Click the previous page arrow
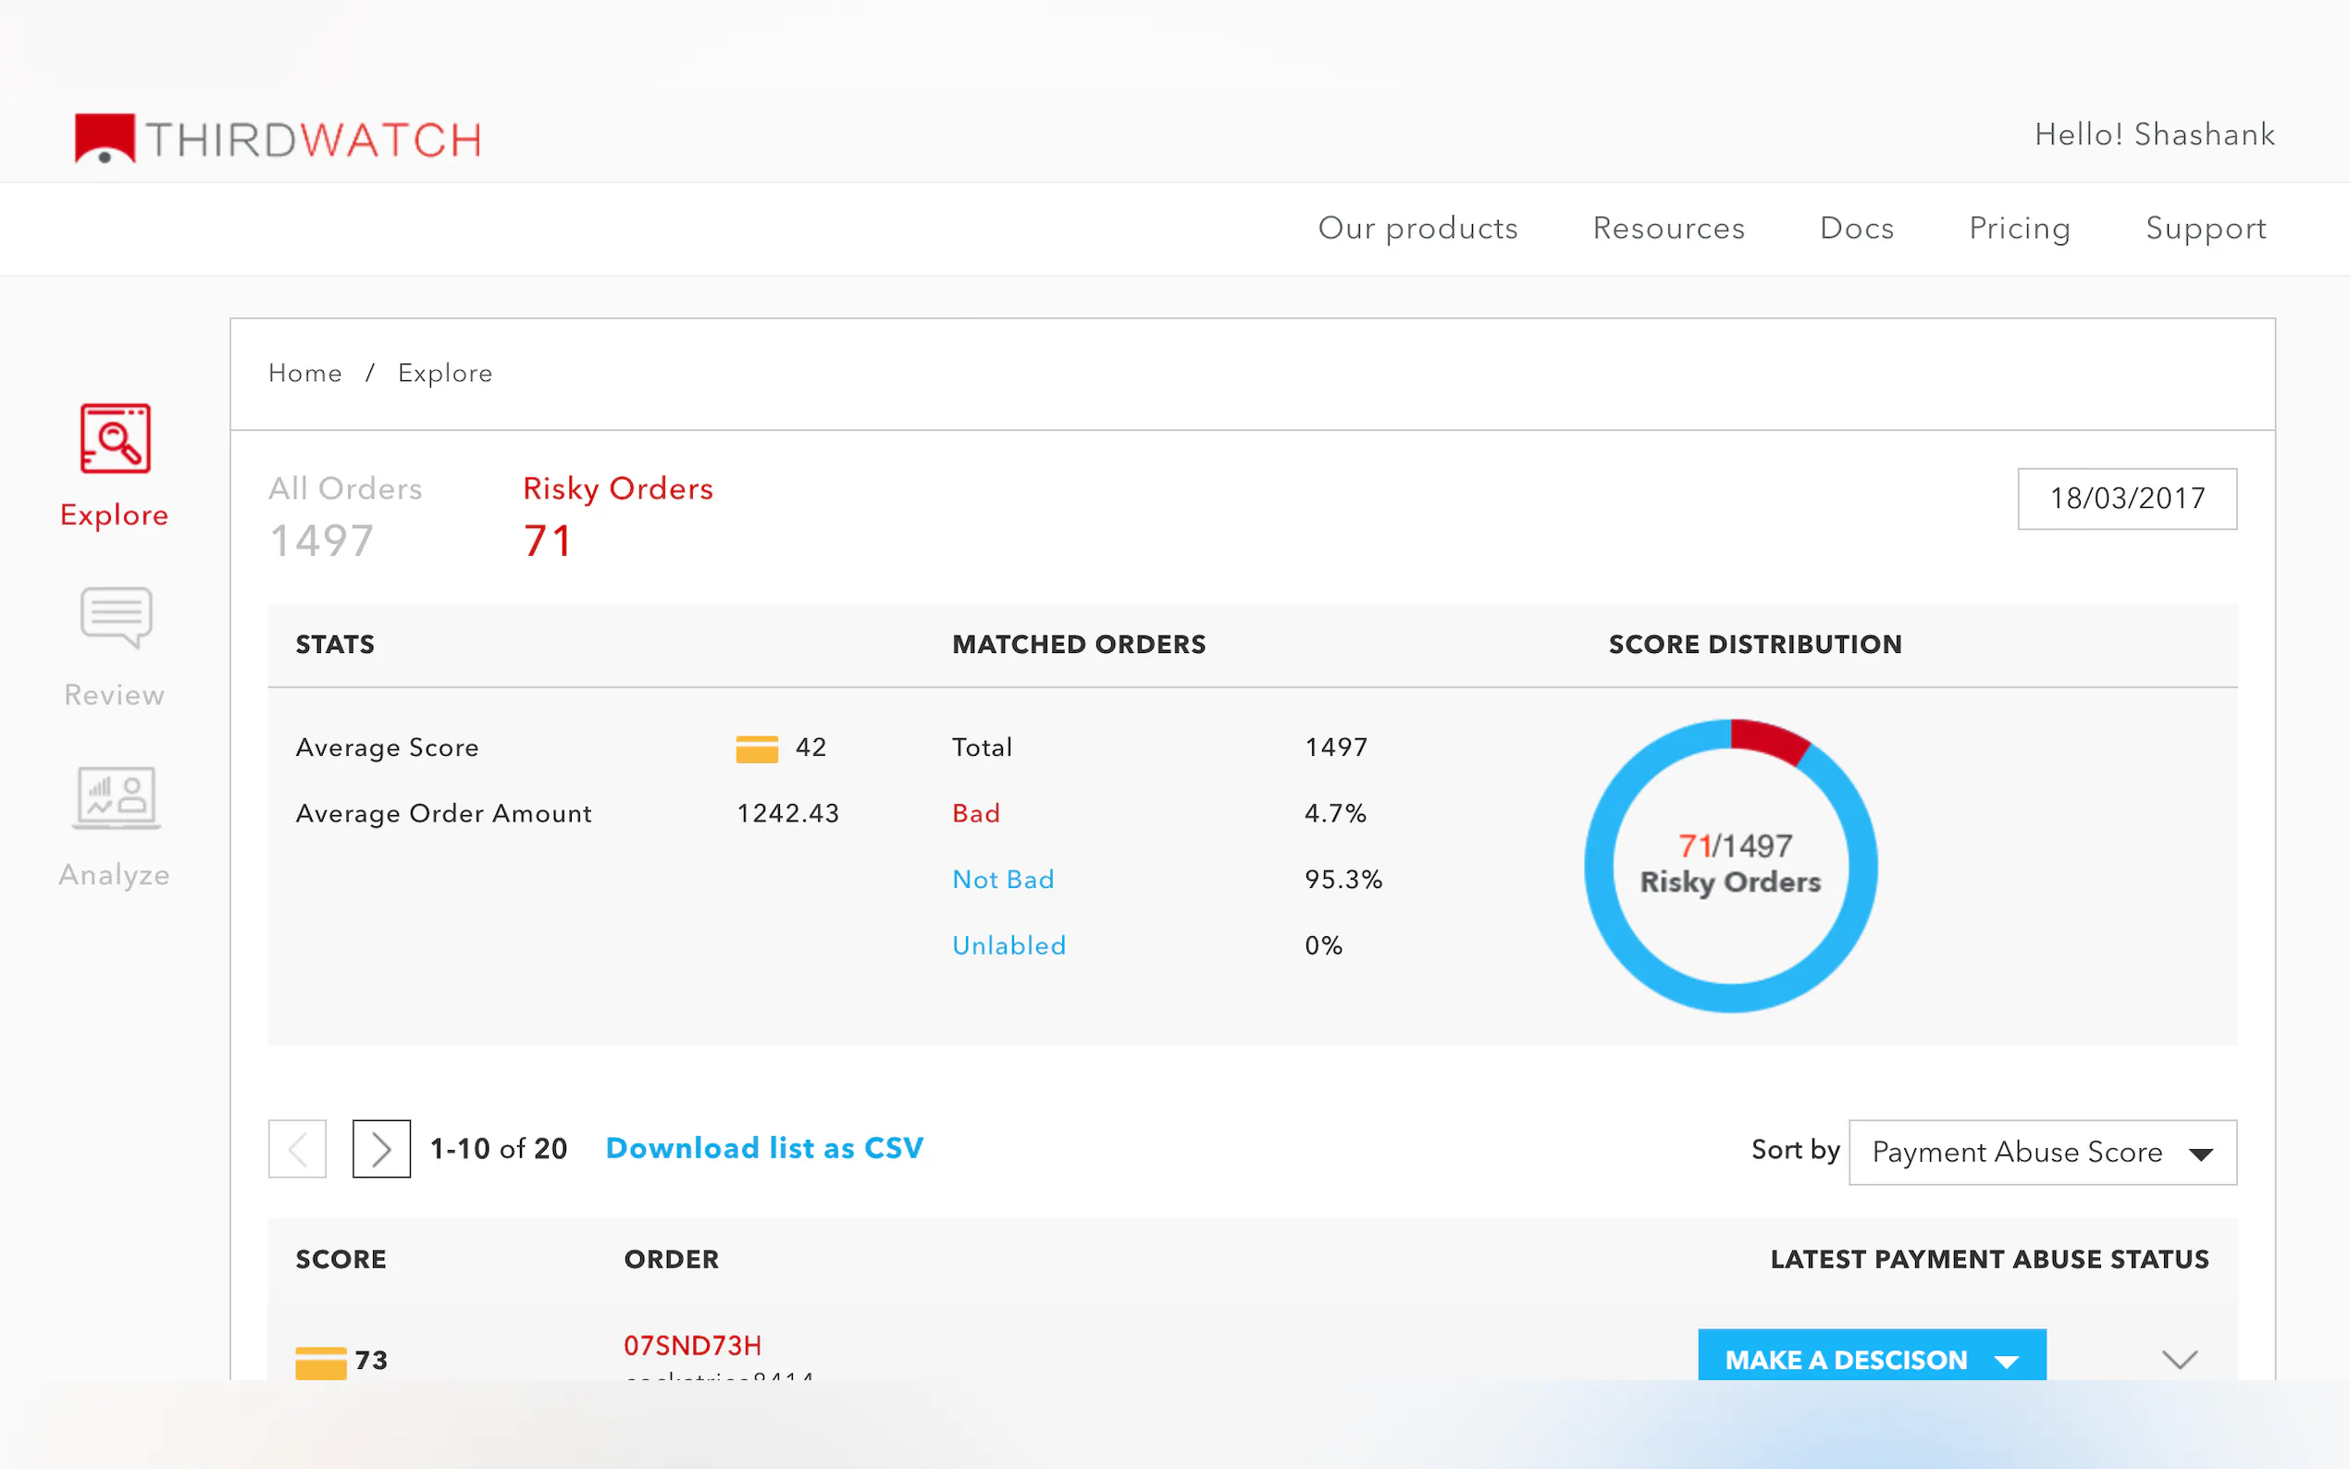The width and height of the screenshot is (2350, 1469). click(x=297, y=1148)
